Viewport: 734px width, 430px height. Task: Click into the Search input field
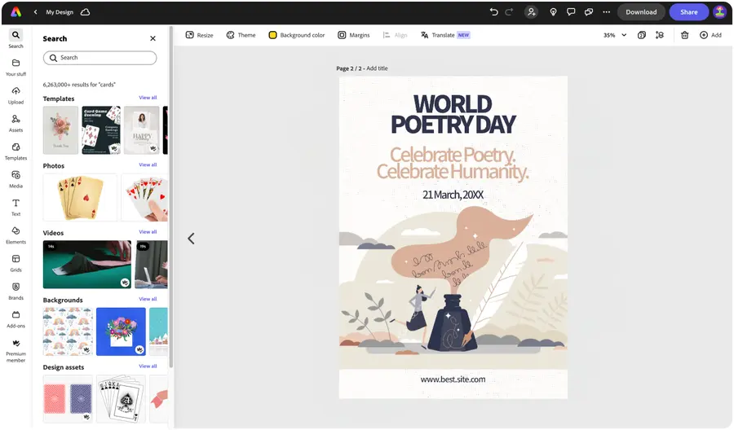(99, 58)
